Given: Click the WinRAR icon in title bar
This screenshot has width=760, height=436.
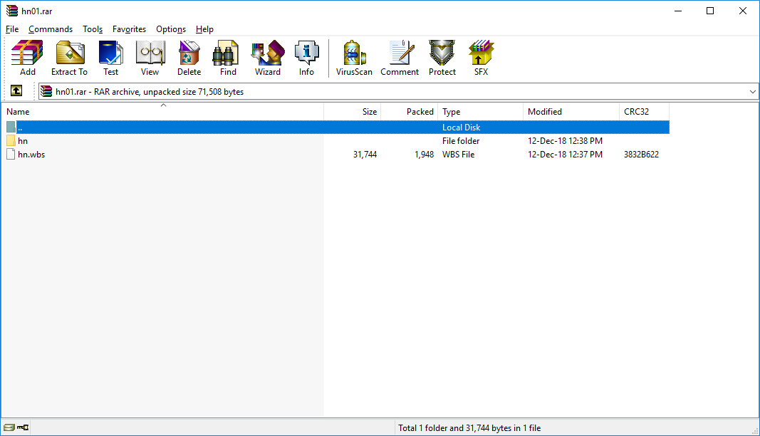Looking at the screenshot, I should 11,11.
